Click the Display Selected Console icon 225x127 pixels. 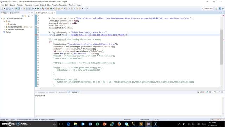point(210,92)
